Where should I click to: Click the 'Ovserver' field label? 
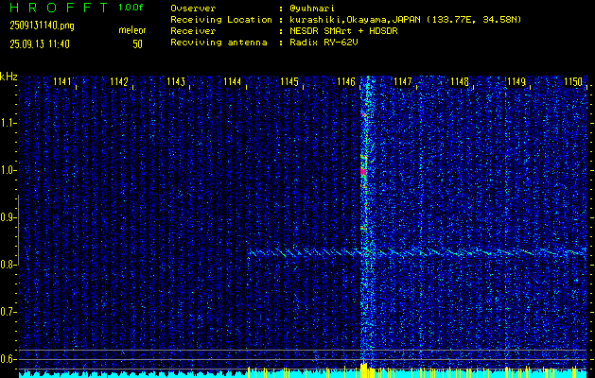pyautogui.click(x=193, y=9)
